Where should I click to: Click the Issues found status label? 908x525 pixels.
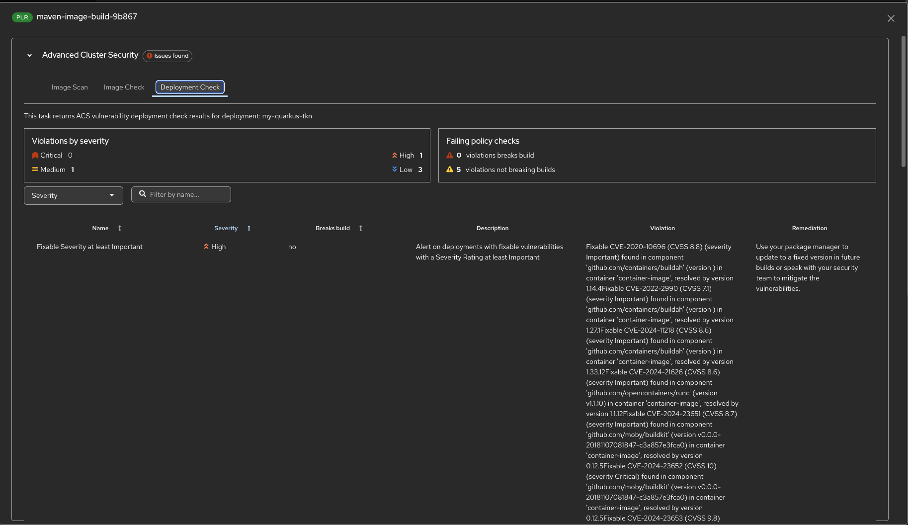167,56
